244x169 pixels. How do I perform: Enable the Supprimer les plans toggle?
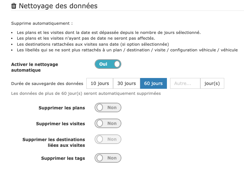pos(108,107)
